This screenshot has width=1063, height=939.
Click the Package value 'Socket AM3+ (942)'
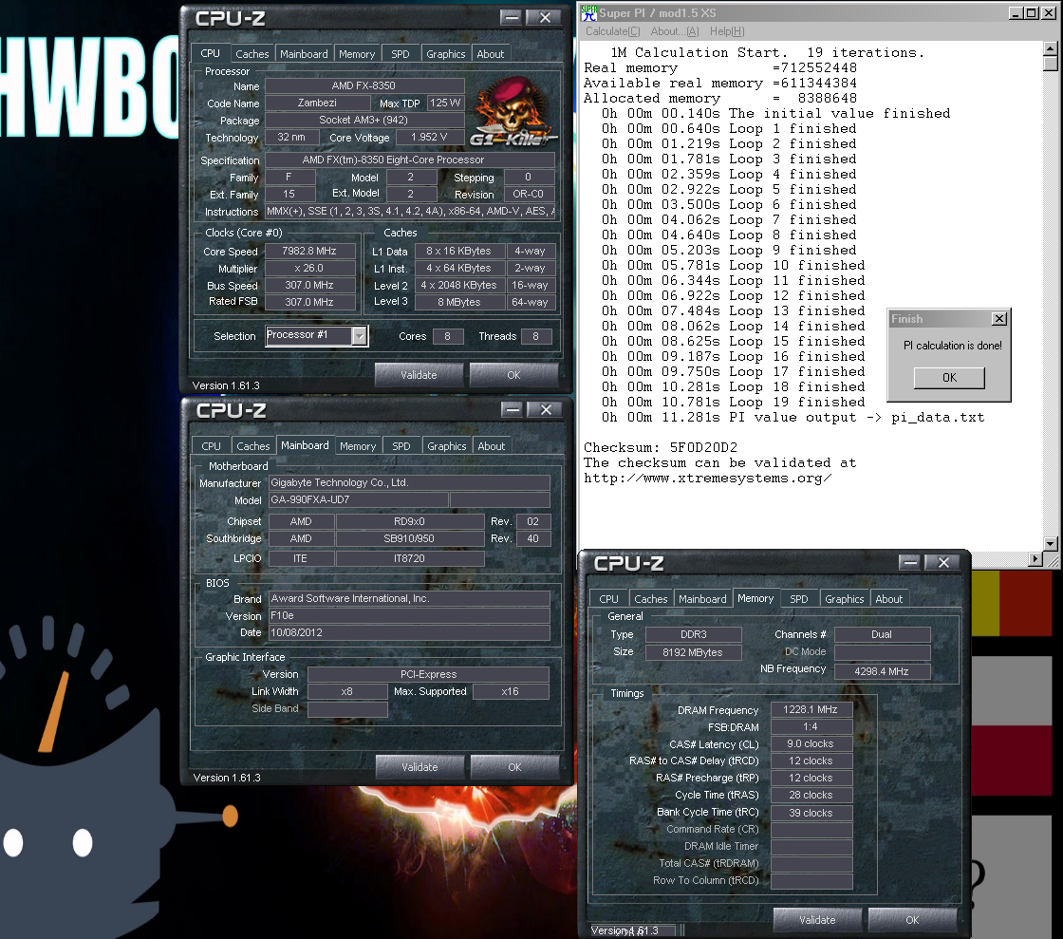coord(364,120)
